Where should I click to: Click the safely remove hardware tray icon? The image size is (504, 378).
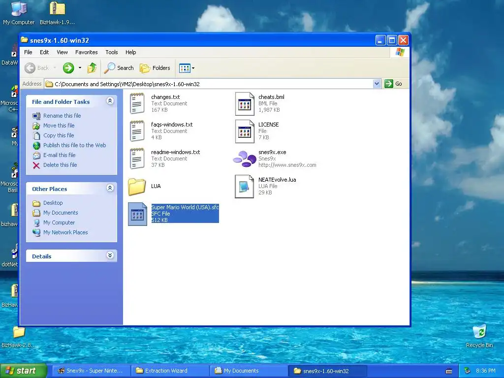click(468, 371)
